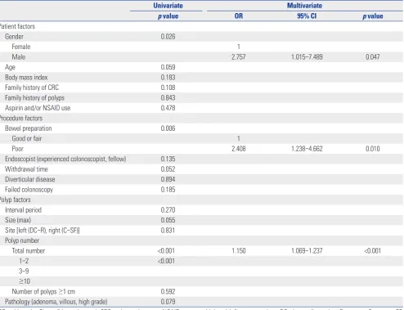Click the 1–2 polyp category label
404x310 pixels.
pos(24,261)
